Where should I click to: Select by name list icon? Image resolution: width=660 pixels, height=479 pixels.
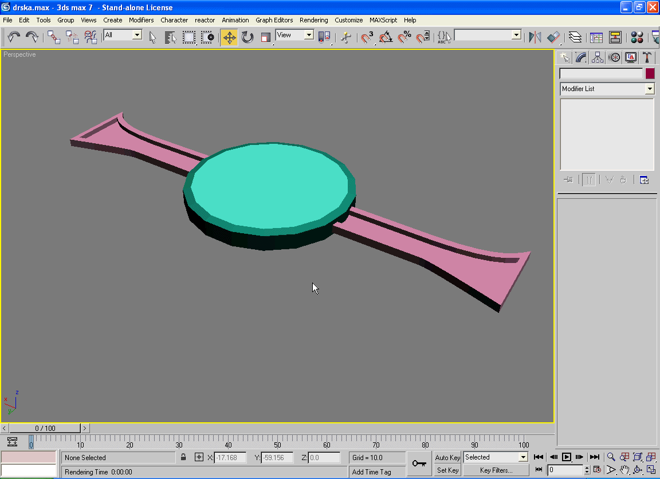pyautogui.click(x=170, y=38)
